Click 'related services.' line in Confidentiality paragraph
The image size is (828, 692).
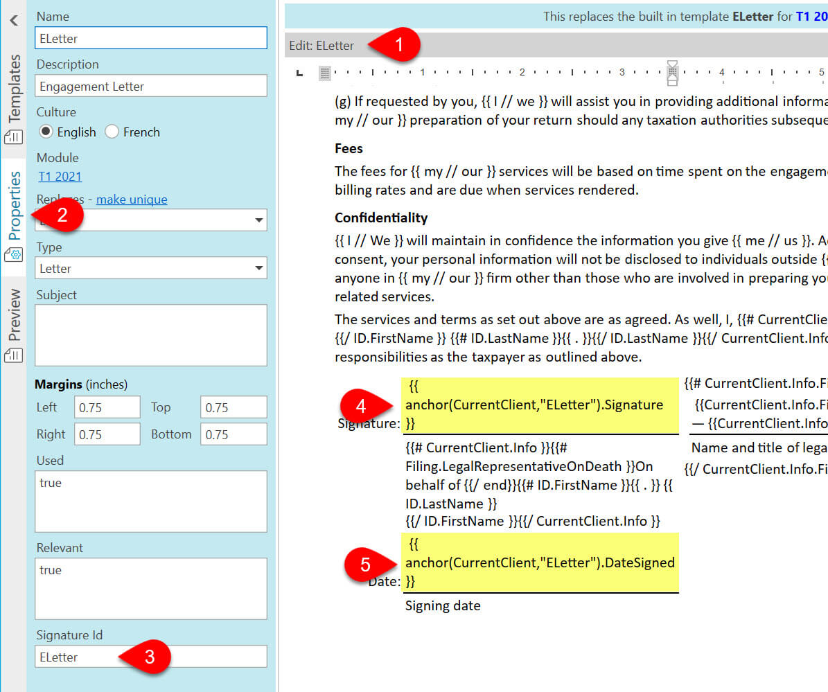(385, 296)
